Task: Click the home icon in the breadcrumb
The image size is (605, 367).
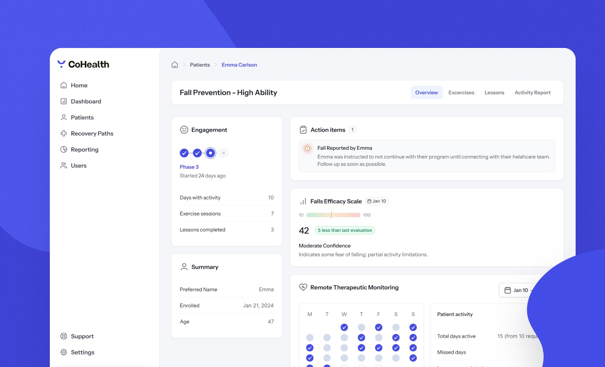Action: [175, 65]
